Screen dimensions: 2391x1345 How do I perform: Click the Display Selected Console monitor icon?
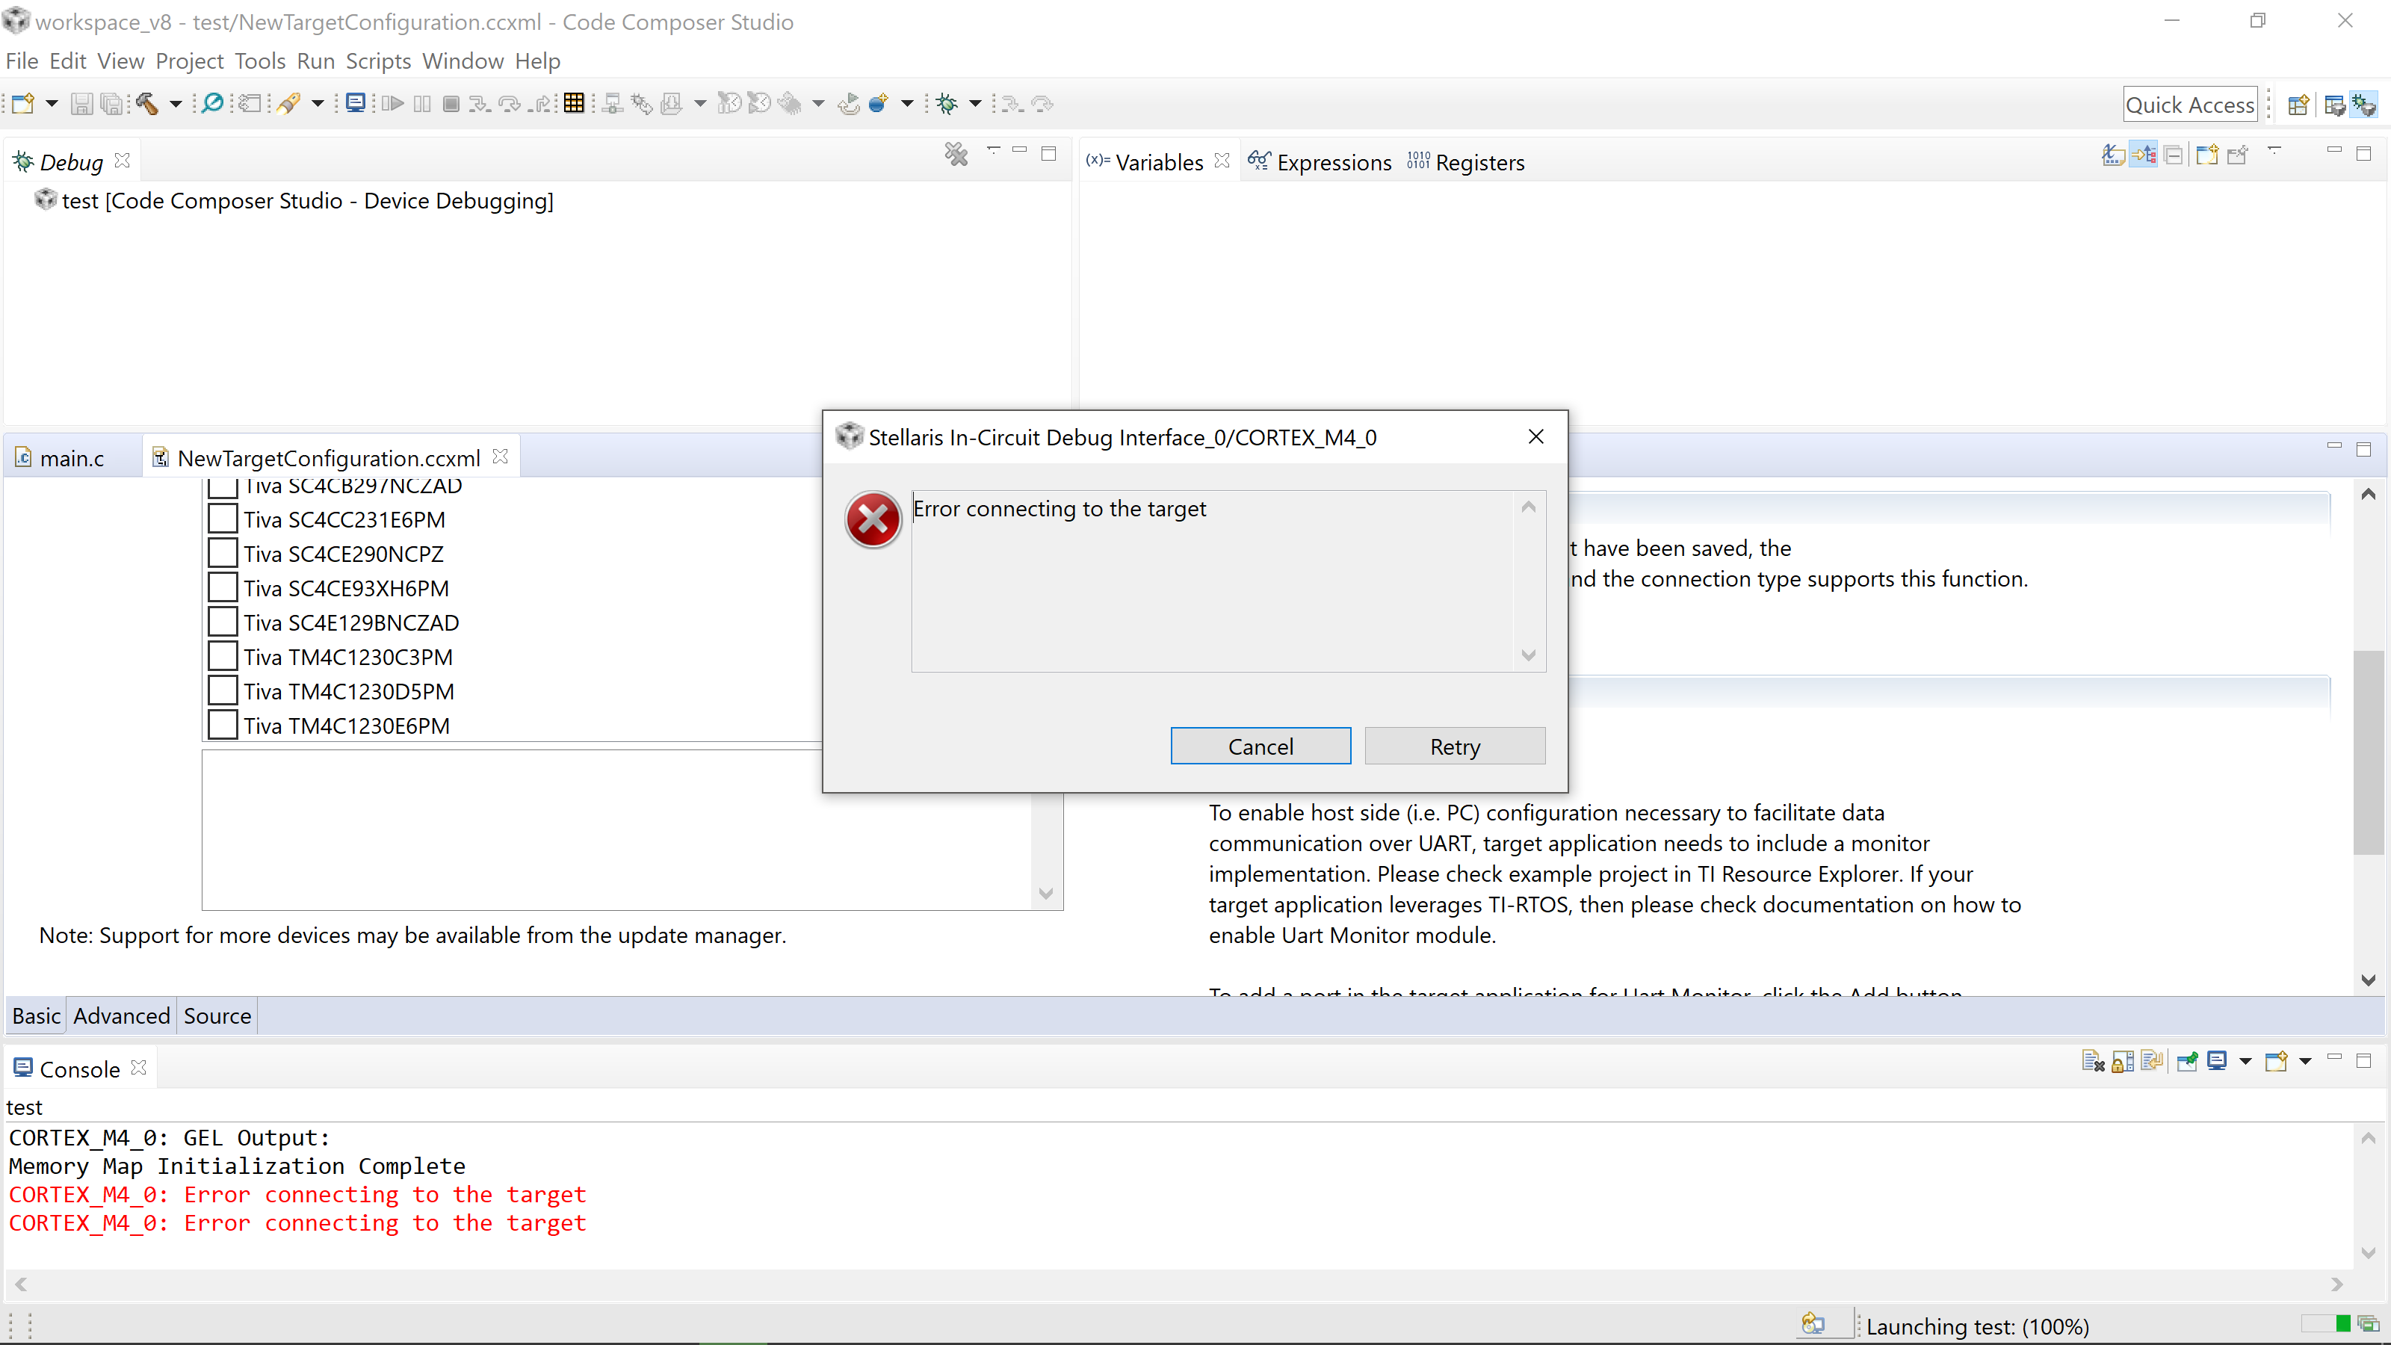click(2218, 1061)
